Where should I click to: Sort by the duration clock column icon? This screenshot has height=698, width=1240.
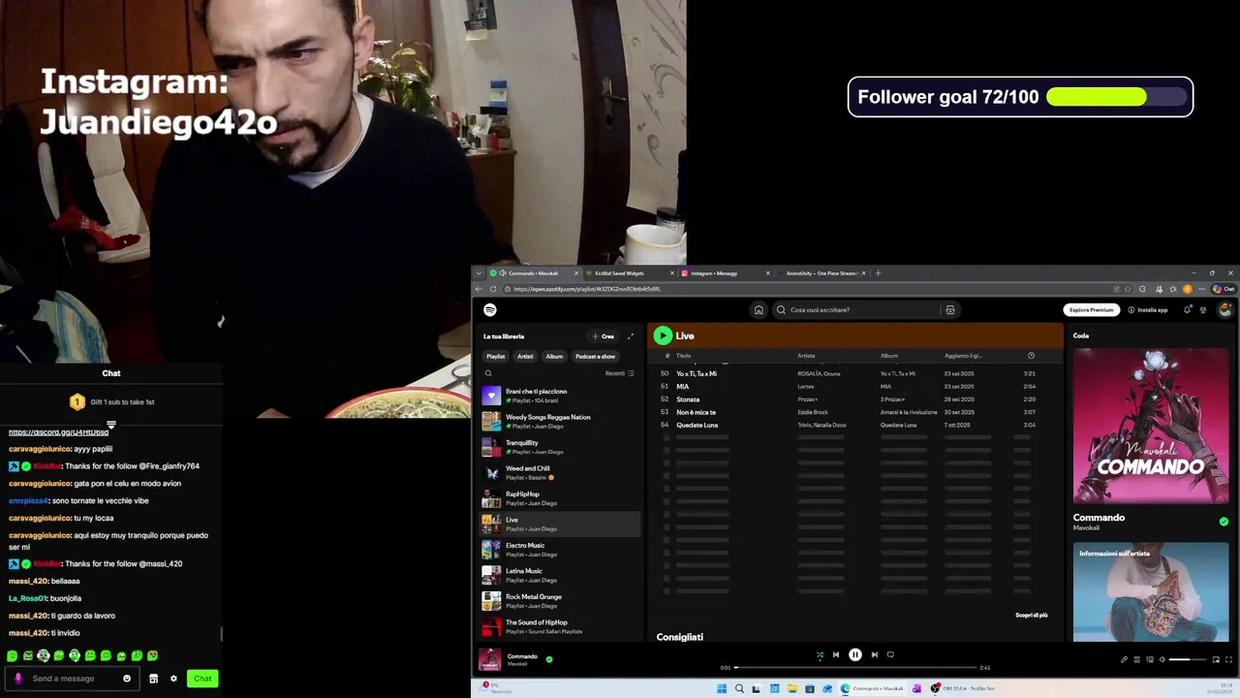click(1031, 356)
